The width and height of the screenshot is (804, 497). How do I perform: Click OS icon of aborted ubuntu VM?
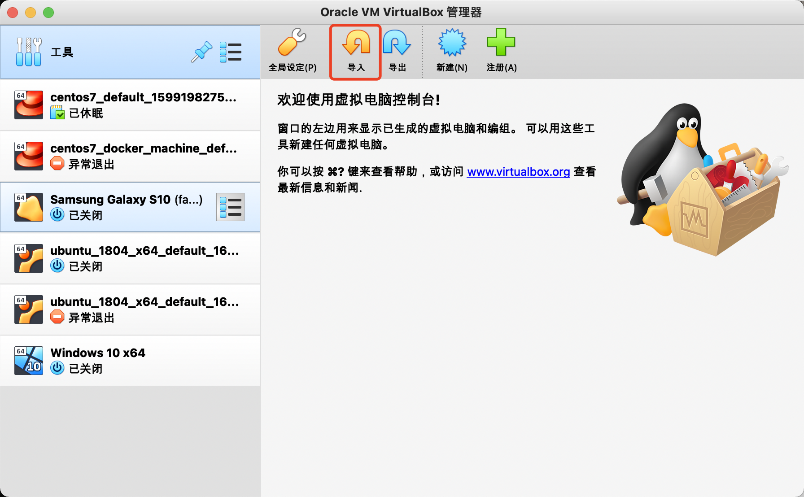pos(29,310)
